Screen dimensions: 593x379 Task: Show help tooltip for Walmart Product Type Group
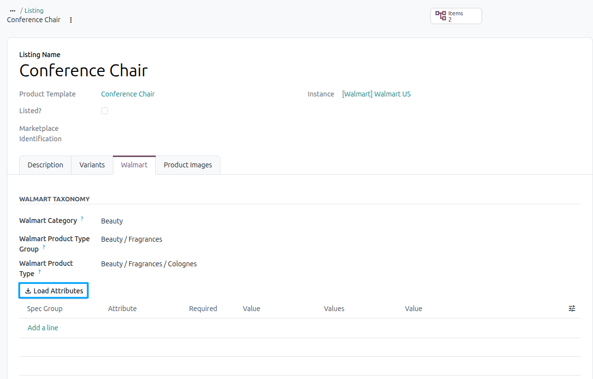(x=44, y=247)
